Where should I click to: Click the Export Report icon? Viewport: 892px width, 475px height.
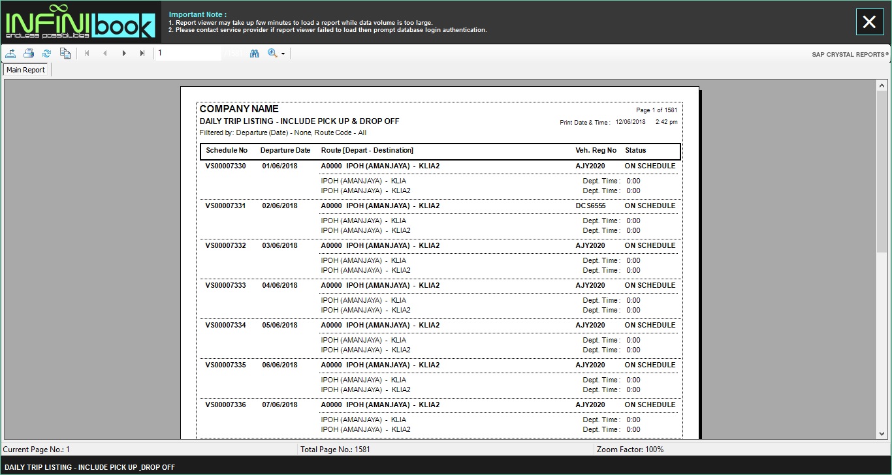(11, 54)
